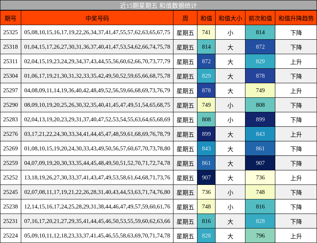Select period number 25325
This screenshot has width=317, height=243.
[x=11, y=33]
